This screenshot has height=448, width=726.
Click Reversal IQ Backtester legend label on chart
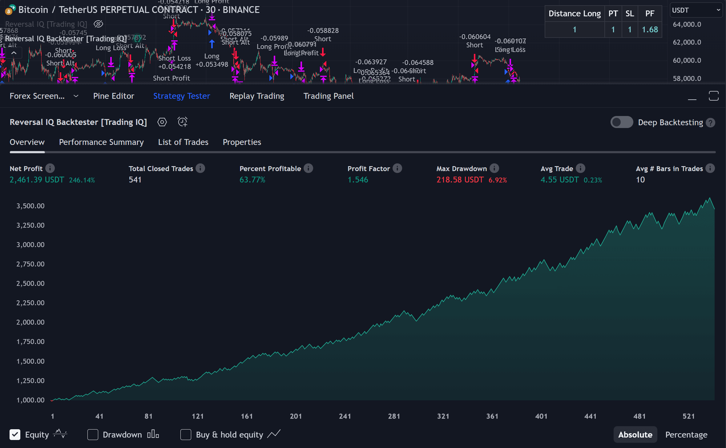pos(66,39)
